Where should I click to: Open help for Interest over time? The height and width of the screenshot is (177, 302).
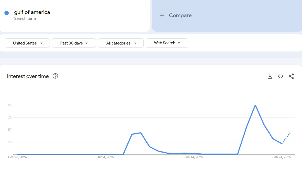point(55,76)
